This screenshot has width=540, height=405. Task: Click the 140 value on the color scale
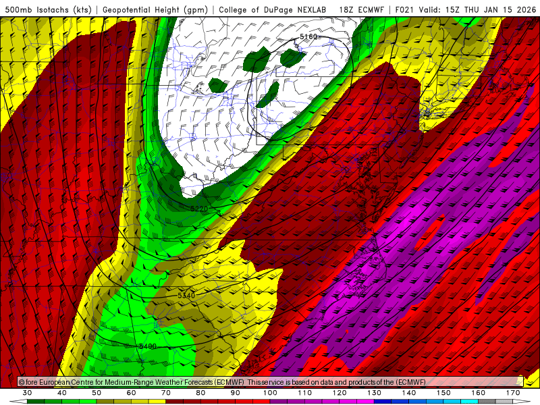(409, 393)
